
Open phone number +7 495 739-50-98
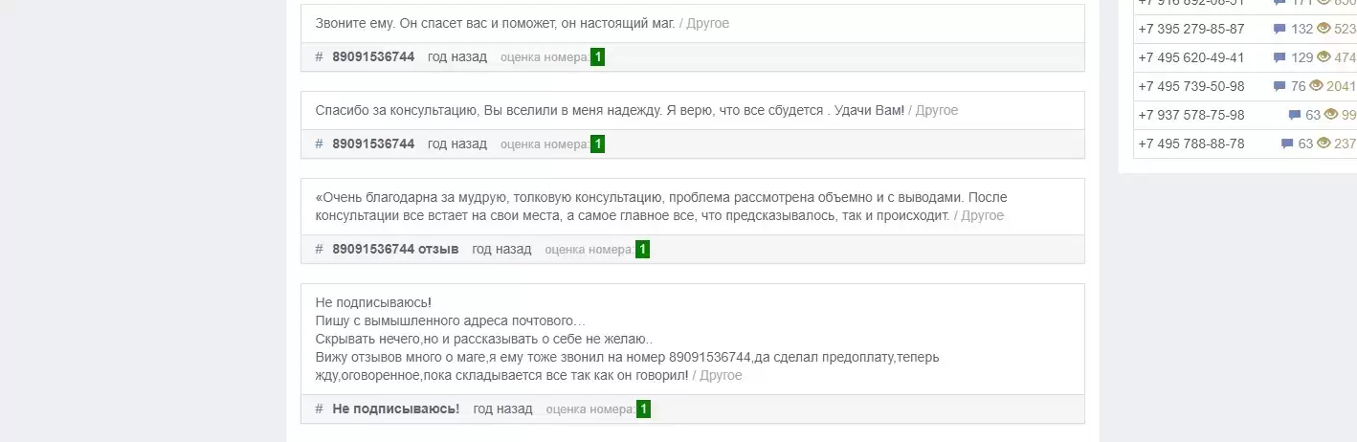[x=1190, y=86]
